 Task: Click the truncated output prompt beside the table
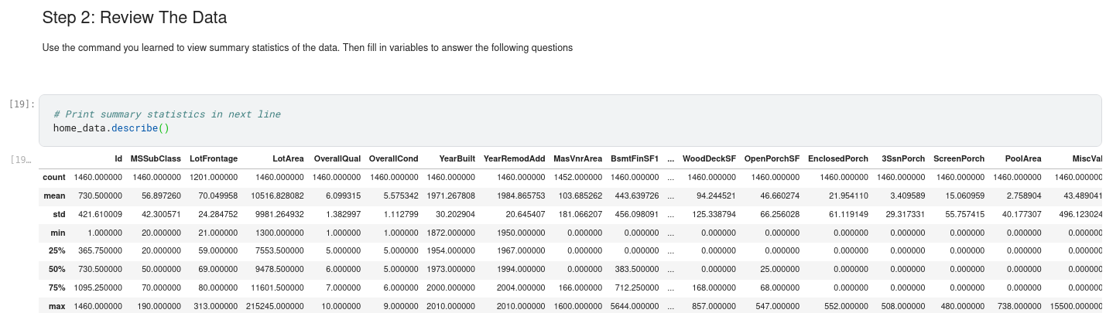pos(22,160)
